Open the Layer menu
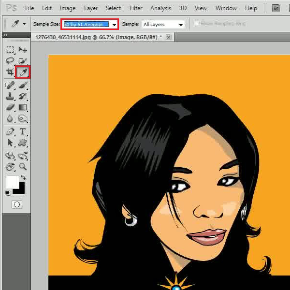 click(91, 8)
